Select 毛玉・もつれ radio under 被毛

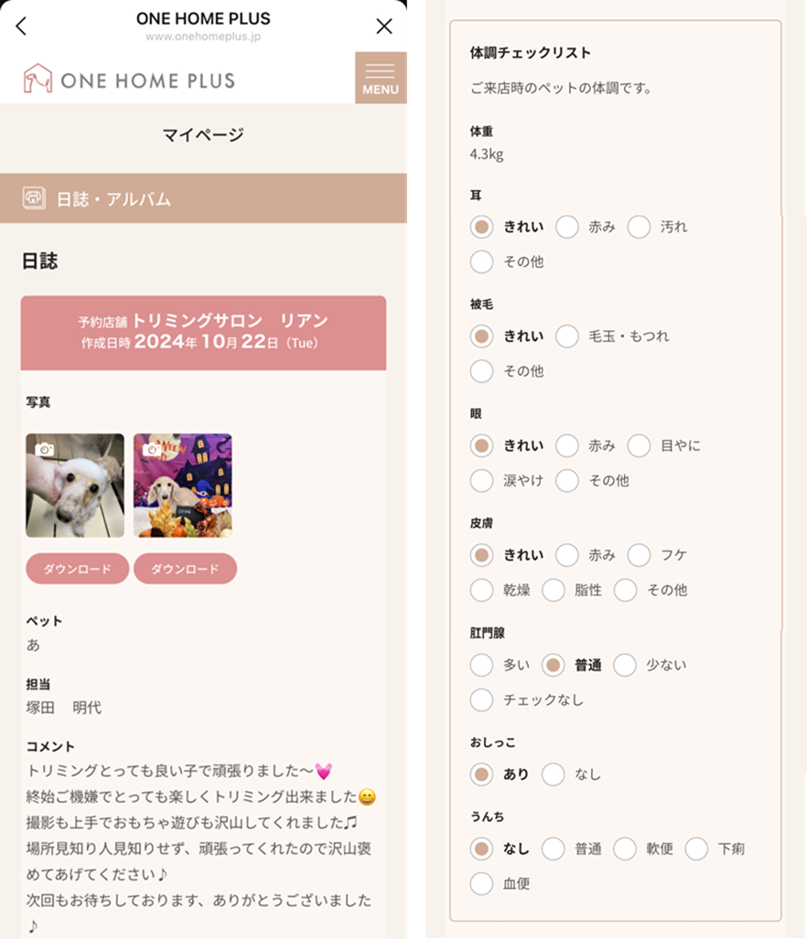[566, 336]
